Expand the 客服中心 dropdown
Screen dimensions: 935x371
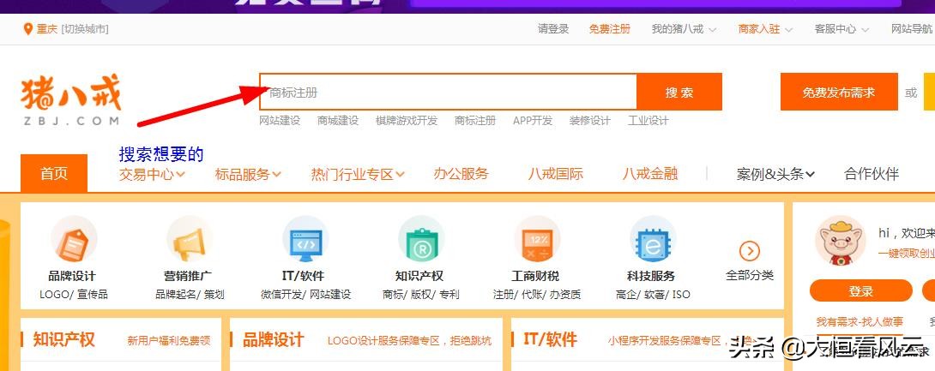click(841, 28)
